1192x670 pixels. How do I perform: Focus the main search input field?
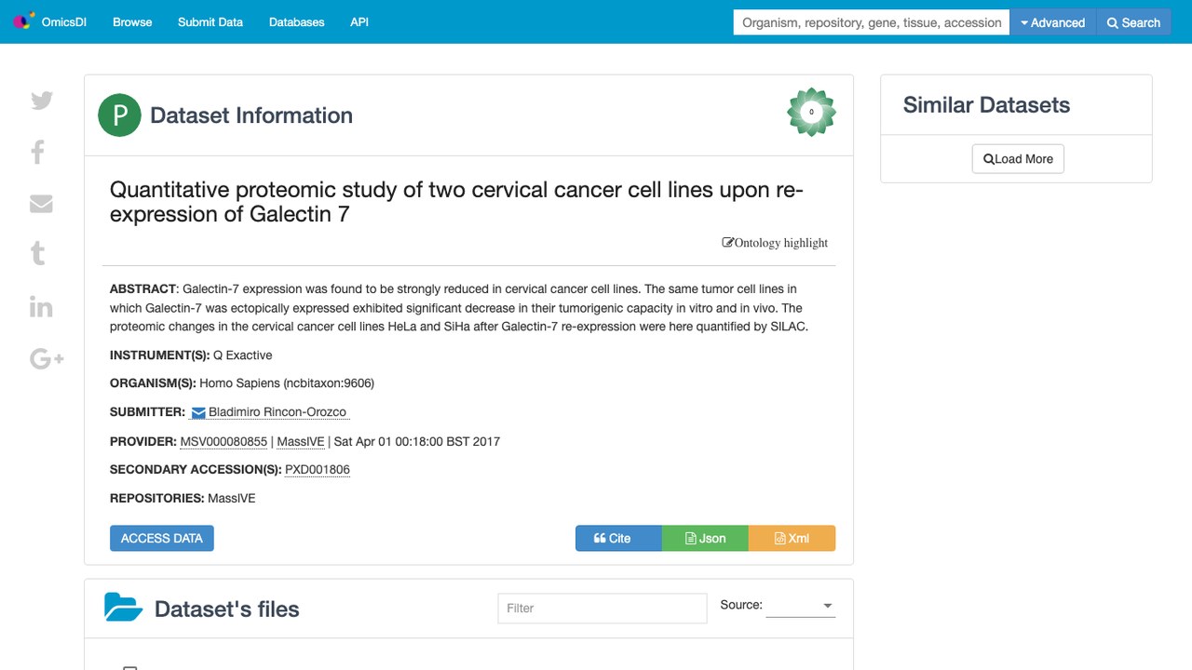(x=872, y=22)
